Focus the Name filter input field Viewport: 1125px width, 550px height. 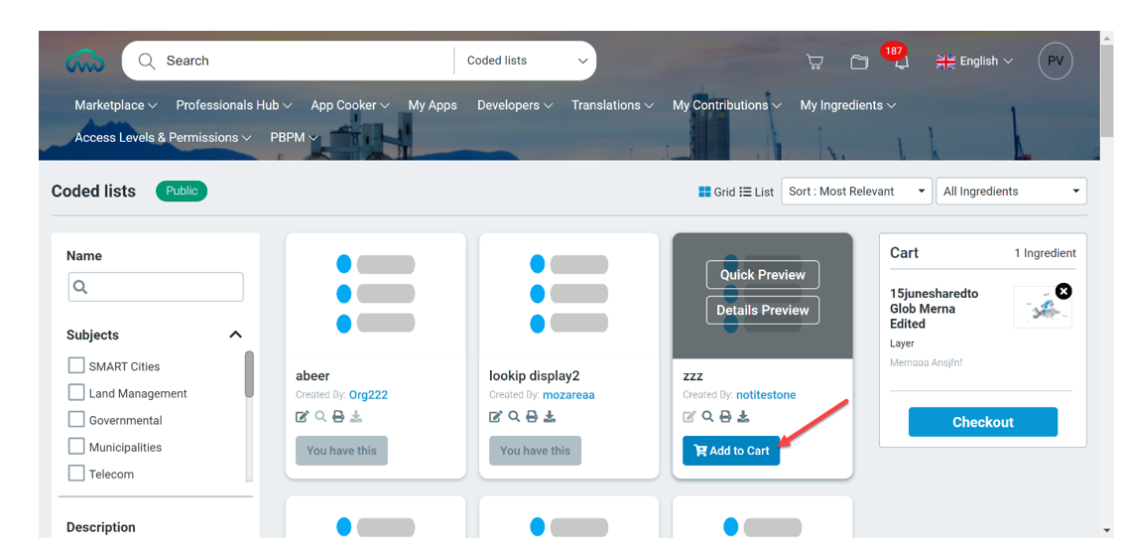click(x=156, y=287)
